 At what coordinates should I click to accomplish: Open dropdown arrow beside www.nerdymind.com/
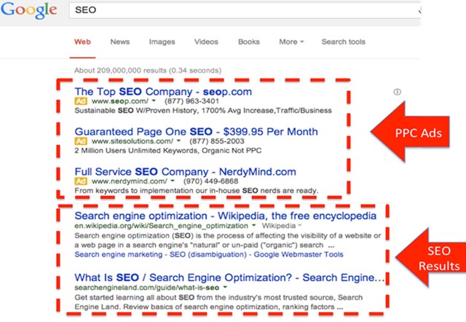coord(173,181)
